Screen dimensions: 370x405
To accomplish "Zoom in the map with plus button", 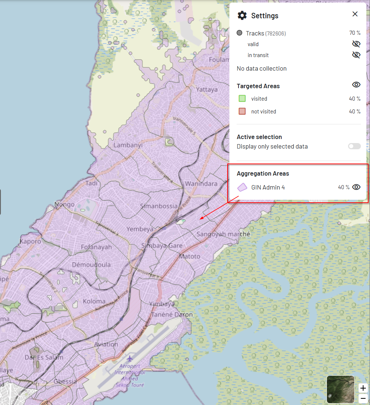I will 363,388.
